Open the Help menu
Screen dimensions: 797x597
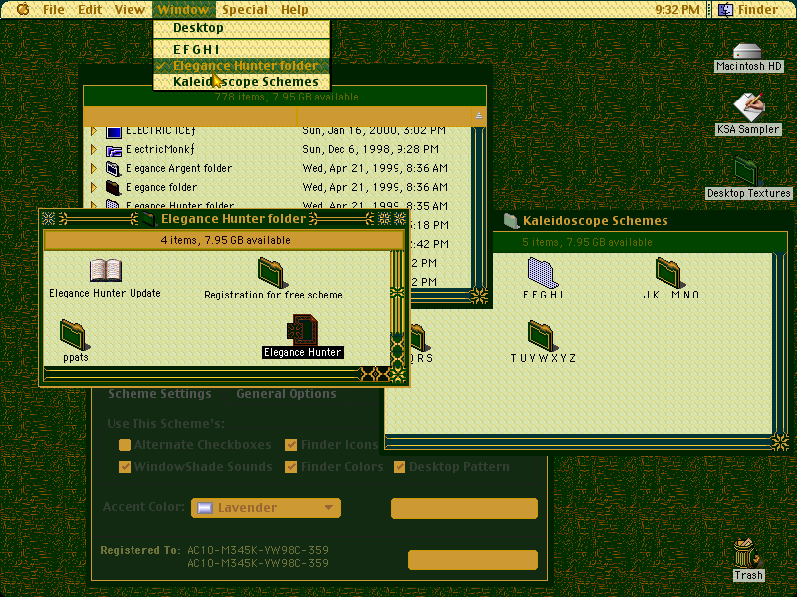pyautogui.click(x=294, y=10)
